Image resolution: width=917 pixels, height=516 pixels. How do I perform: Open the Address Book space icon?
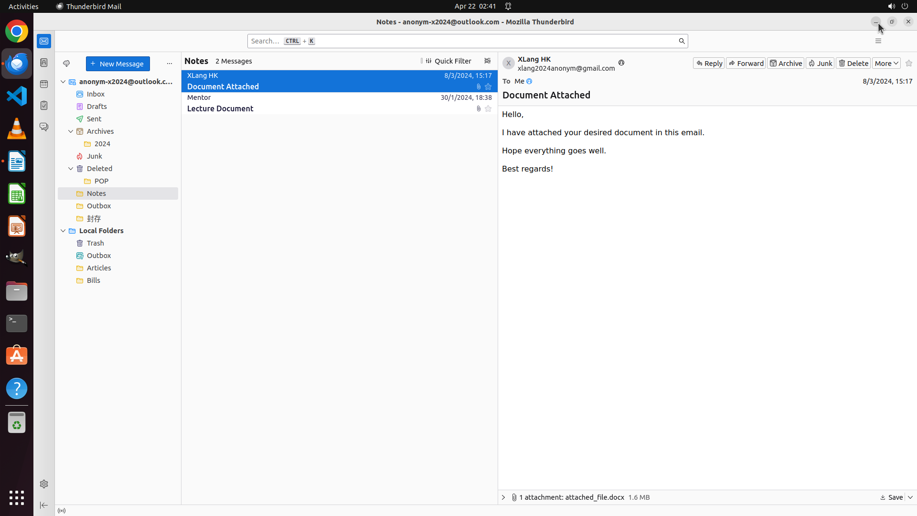coord(44,63)
